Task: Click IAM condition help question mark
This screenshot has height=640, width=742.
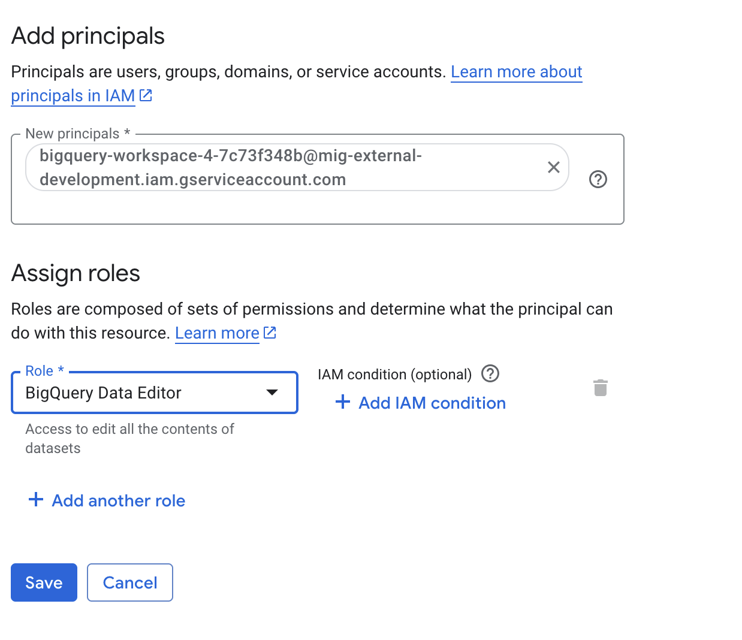Action: click(x=490, y=374)
